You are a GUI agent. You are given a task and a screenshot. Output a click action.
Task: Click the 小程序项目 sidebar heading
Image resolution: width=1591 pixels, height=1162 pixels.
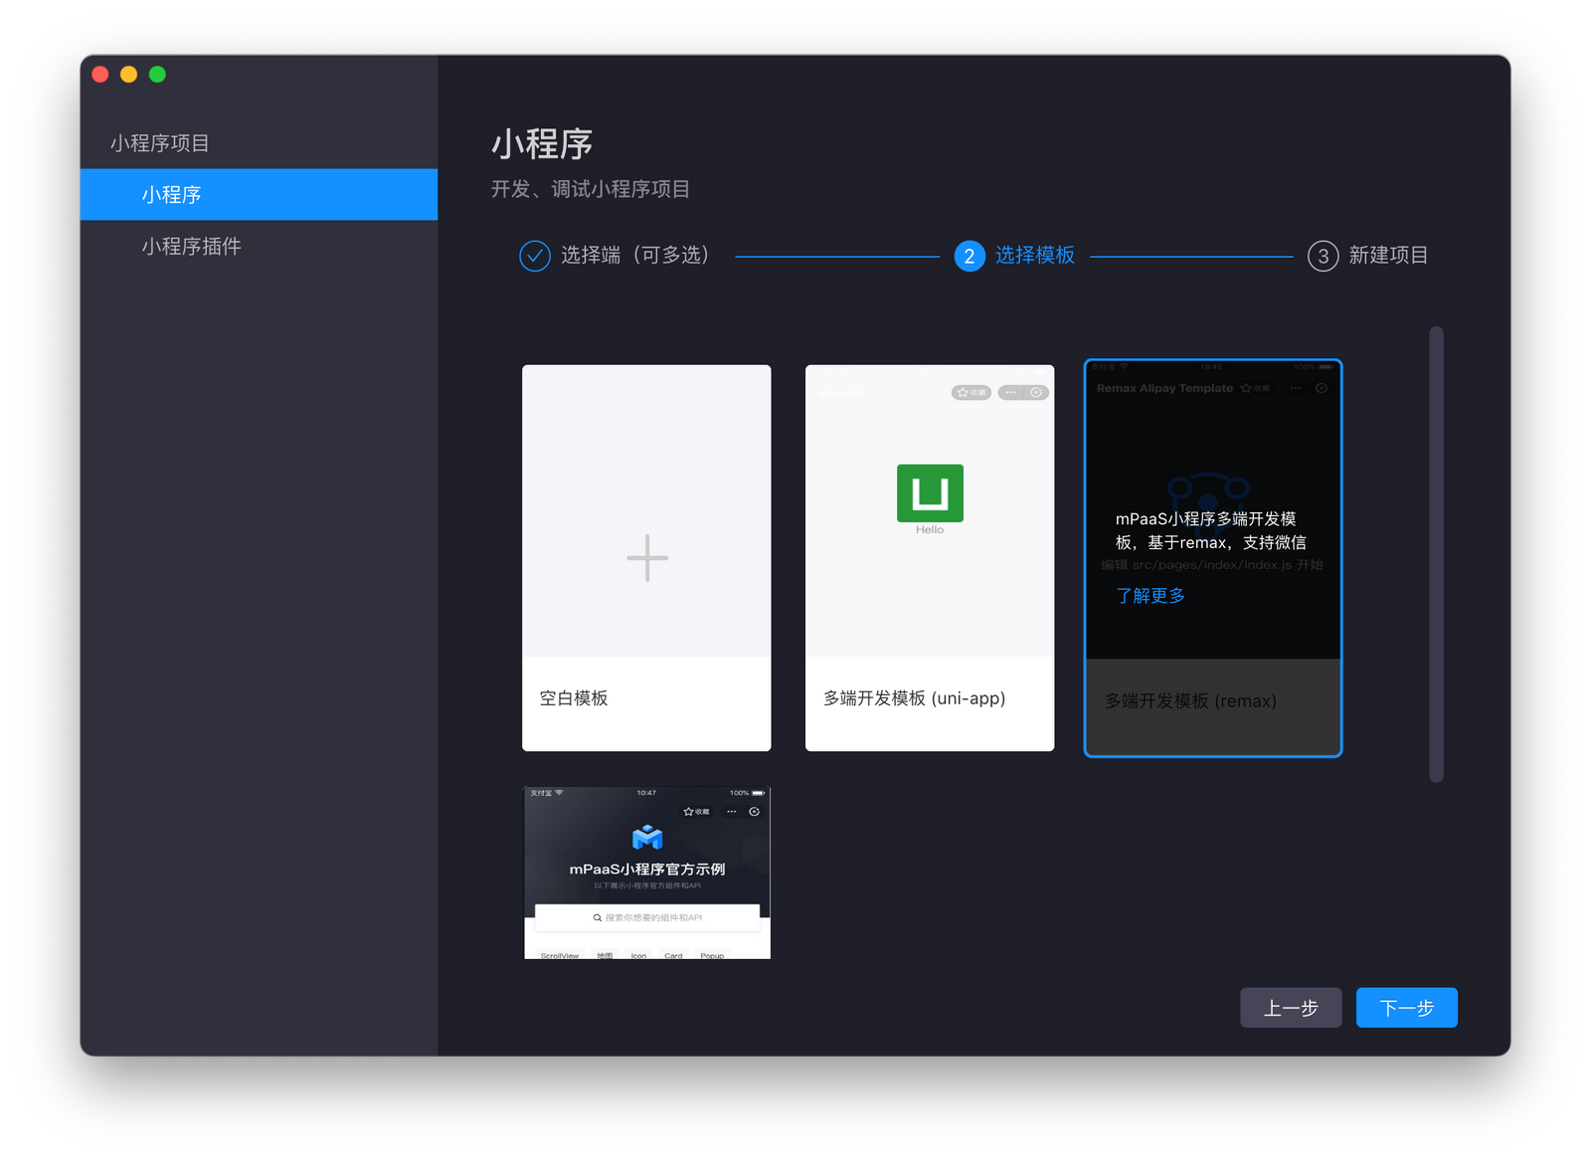[x=159, y=143]
